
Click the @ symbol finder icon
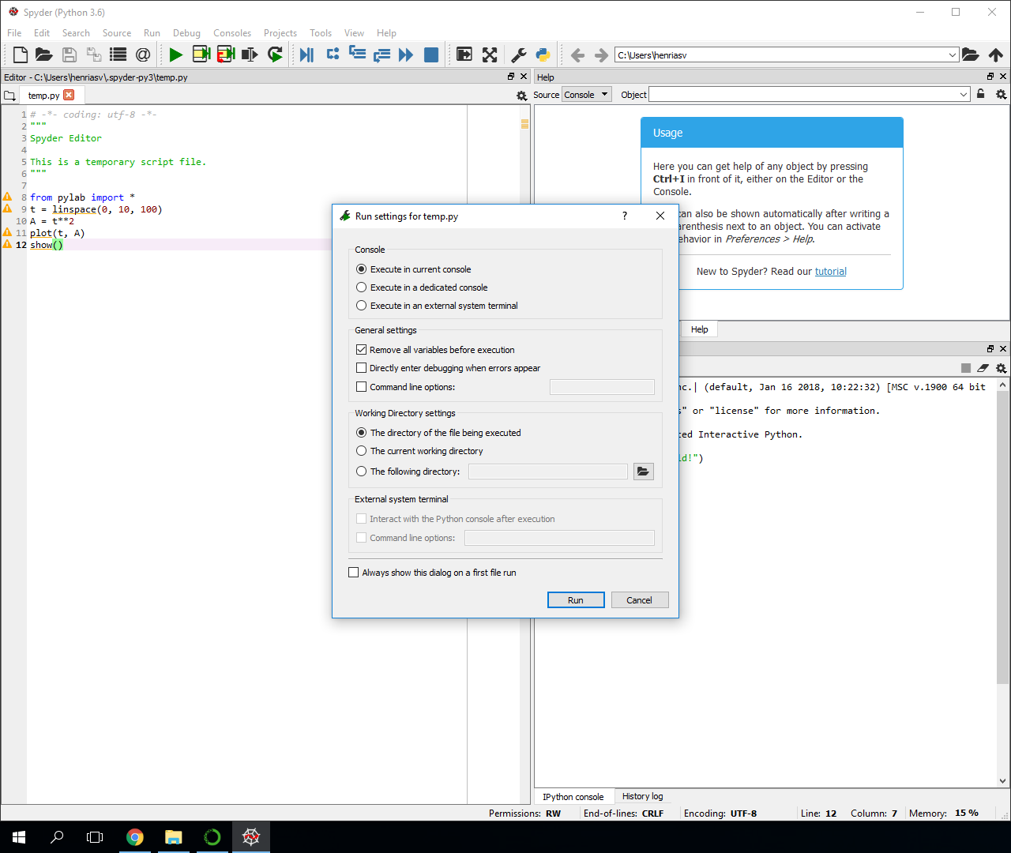pyautogui.click(x=143, y=54)
